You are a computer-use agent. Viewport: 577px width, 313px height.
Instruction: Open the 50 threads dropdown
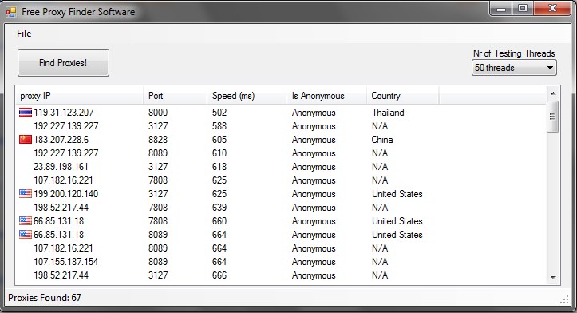click(x=514, y=68)
